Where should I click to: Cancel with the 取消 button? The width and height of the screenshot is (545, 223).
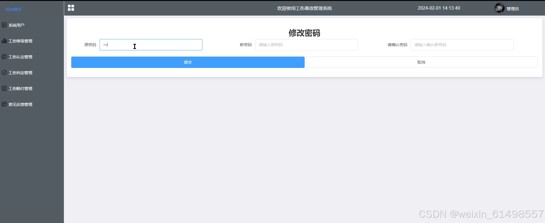click(x=421, y=62)
